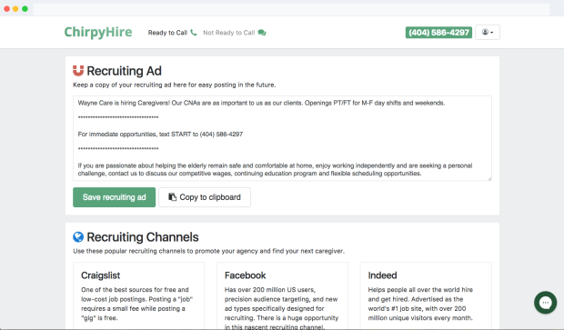Click the green phone icon
Image resolution: width=564 pixels, height=330 pixels.
point(194,33)
